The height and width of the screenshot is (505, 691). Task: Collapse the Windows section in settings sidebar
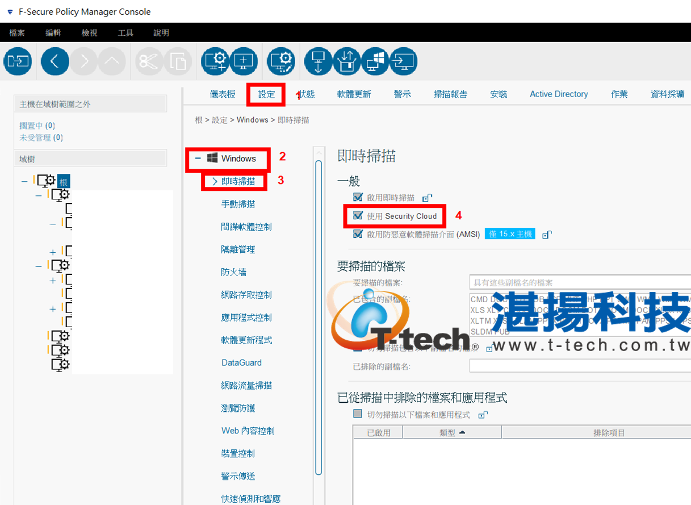[198, 158]
